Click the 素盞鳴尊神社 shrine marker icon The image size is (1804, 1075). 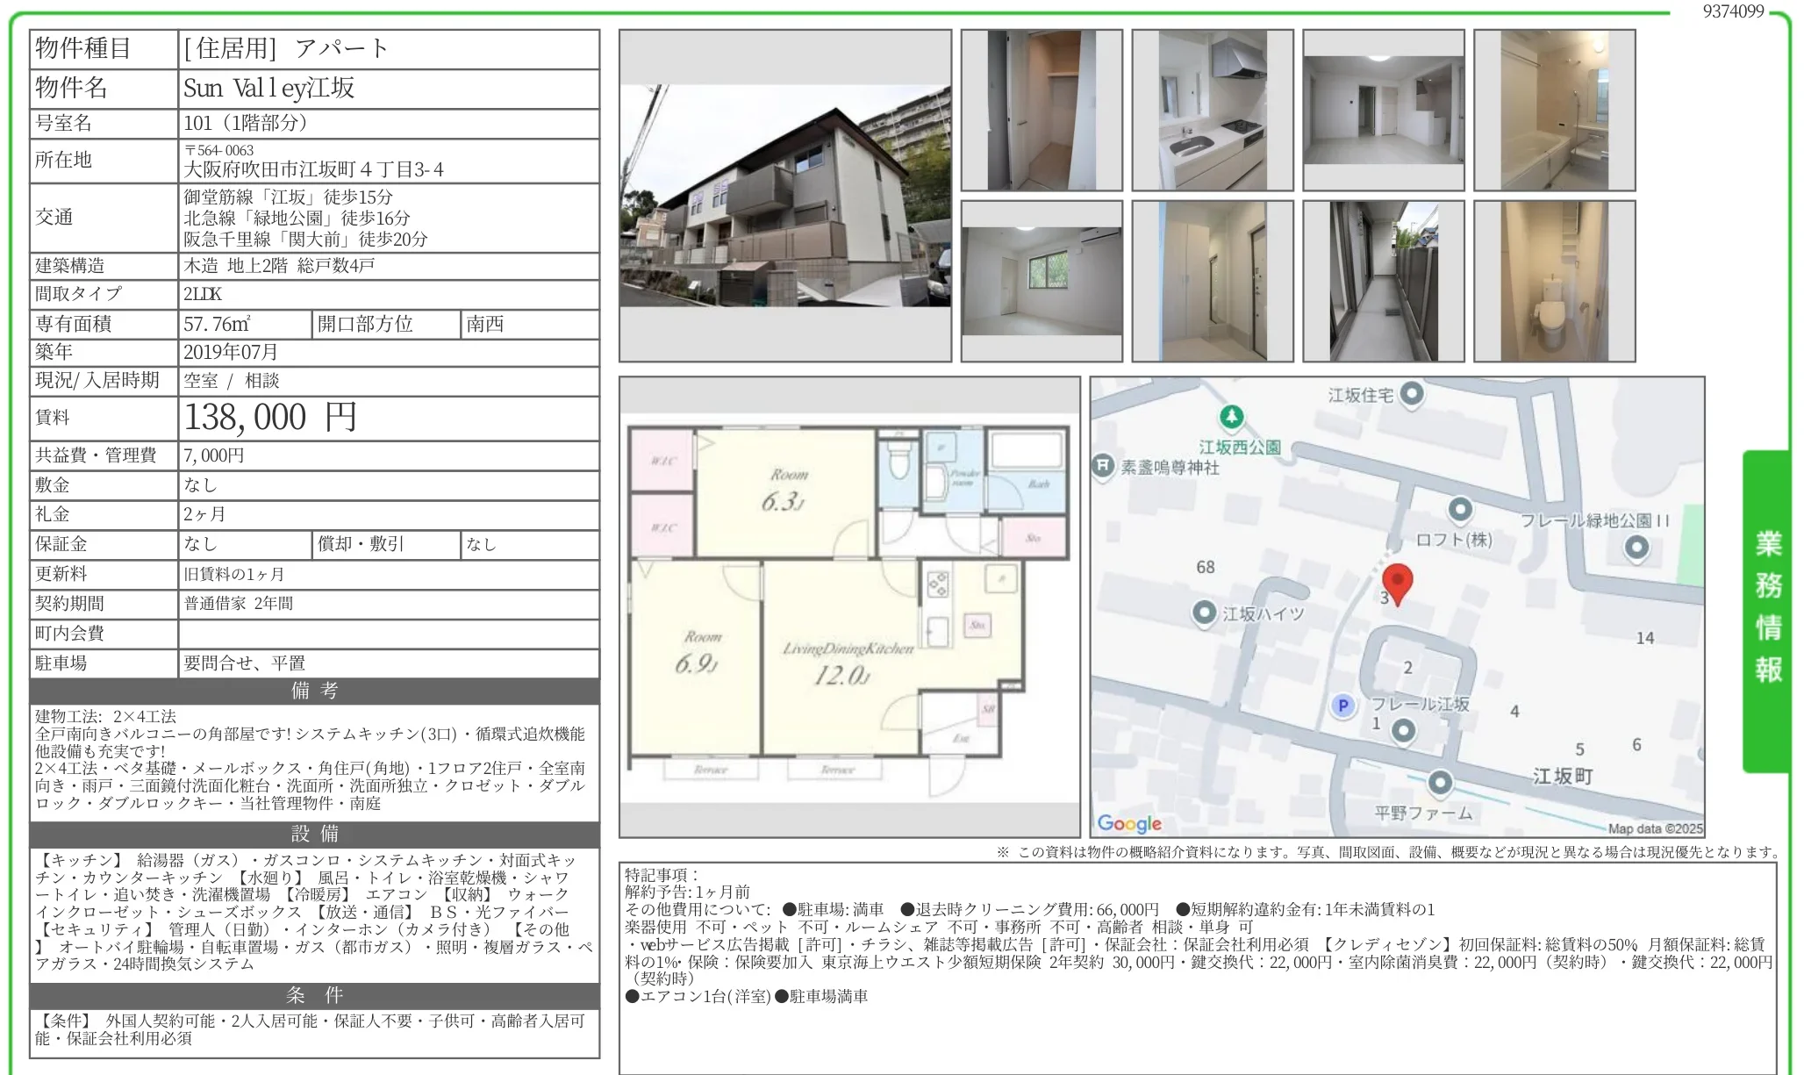[1102, 468]
